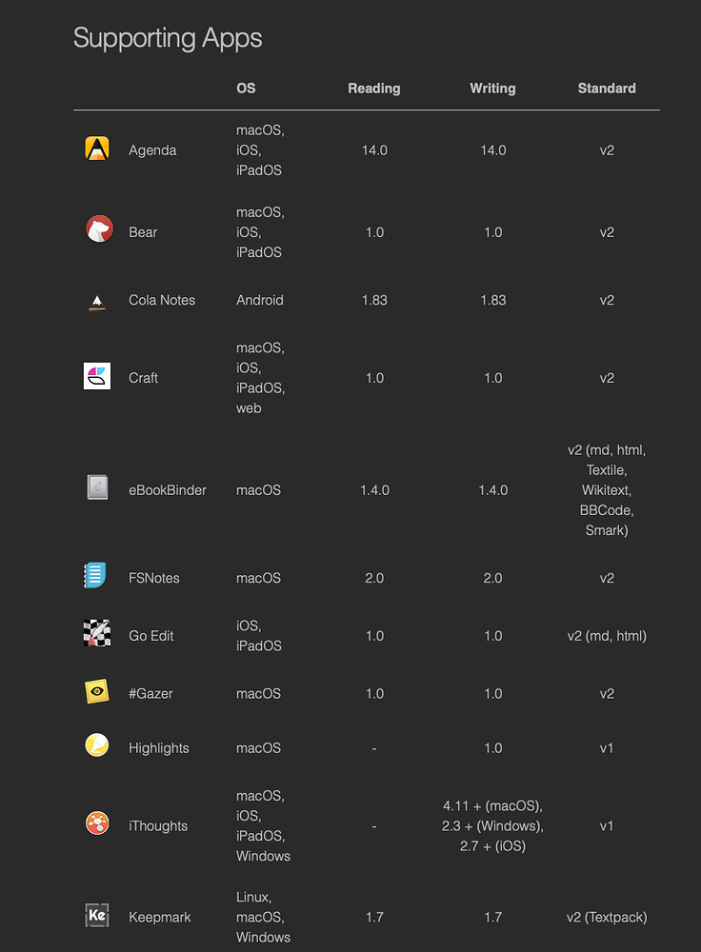
Task: Click the Keepmark app icon
Action: [x=97, y=916]
